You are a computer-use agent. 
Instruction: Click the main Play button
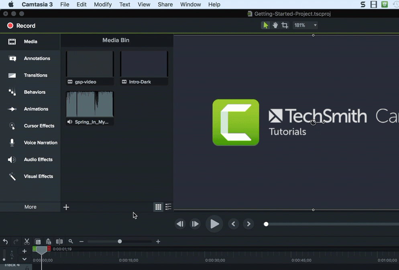(214, 224)
